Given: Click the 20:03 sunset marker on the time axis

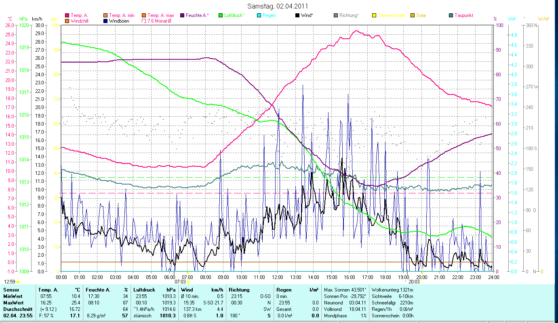Looking at the screenshot, I should coord(414,282).
